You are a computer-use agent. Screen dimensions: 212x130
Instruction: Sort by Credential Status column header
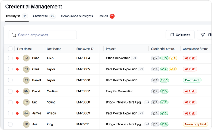[x=163, y=49]
